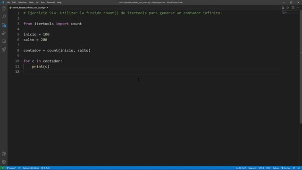Open the File menu

click(x=8, y=2)
